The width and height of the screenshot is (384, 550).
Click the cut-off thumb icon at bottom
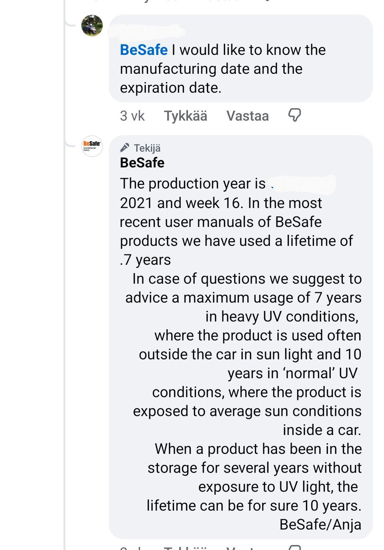pyautogui.click(x=295, y=548)
